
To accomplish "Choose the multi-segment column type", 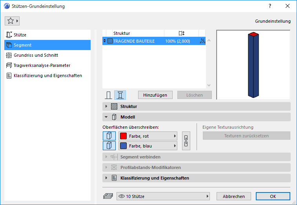I will (120, 95).
